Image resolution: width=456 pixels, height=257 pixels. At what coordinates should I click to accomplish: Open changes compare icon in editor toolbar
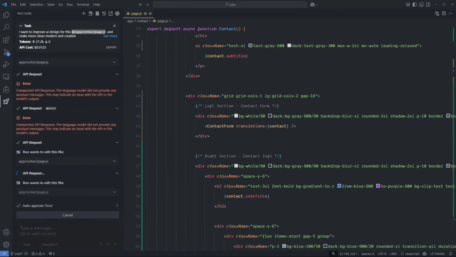[x=437, y=13]
